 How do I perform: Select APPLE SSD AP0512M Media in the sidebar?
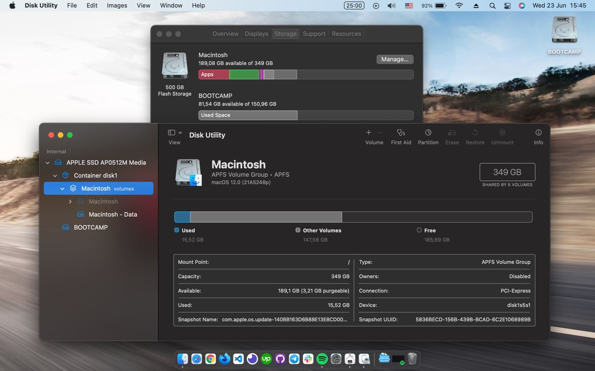[x=99, y=163]
